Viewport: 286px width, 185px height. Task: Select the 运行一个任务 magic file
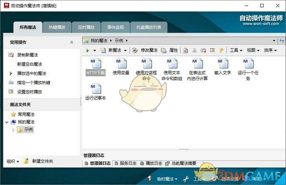248,70
